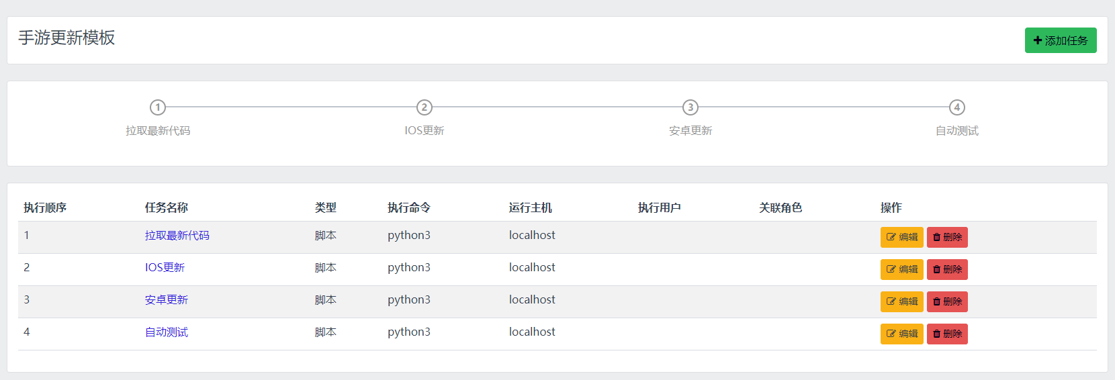Open the IOS更新 task link

[x=165, y=268]
